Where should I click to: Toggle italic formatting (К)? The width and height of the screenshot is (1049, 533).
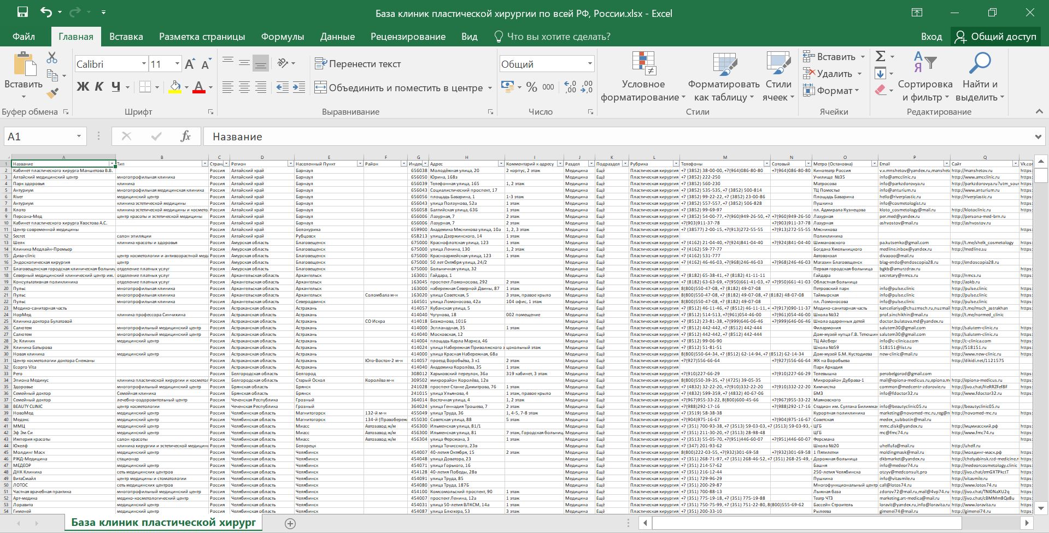pyautogui.click(x=99, y=87)
